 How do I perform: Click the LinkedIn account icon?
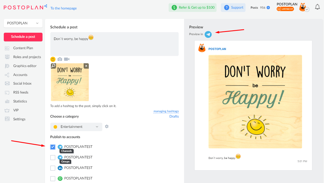click(x=60, y=168)
